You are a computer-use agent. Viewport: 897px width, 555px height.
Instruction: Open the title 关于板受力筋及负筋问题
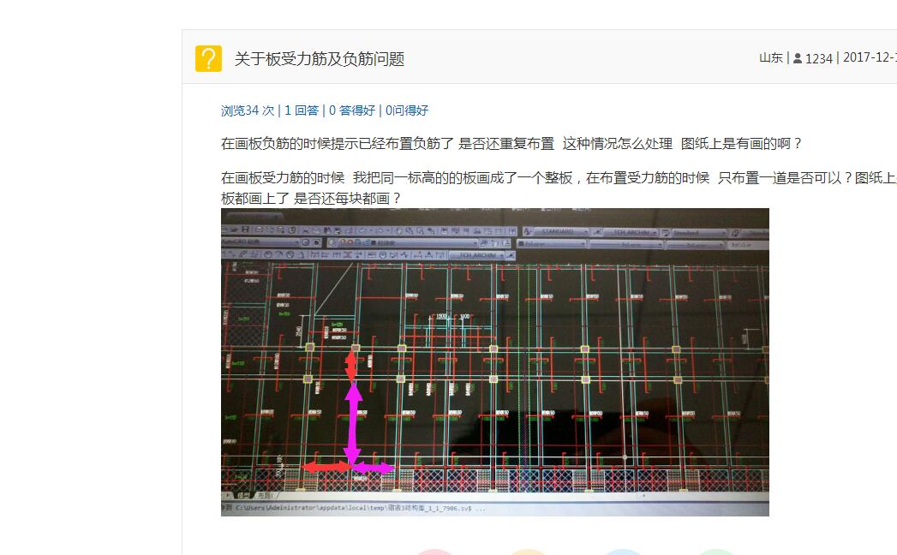pyautogui.click(x=320, y=59)
